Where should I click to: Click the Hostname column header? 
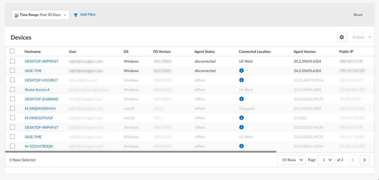[33, 52]
